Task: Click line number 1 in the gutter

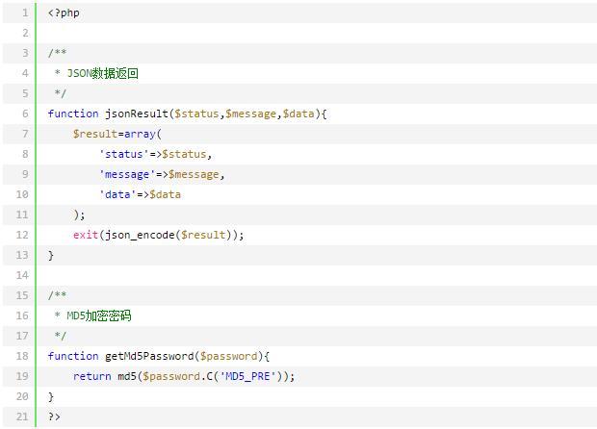Action: click(x=25, y=13)
